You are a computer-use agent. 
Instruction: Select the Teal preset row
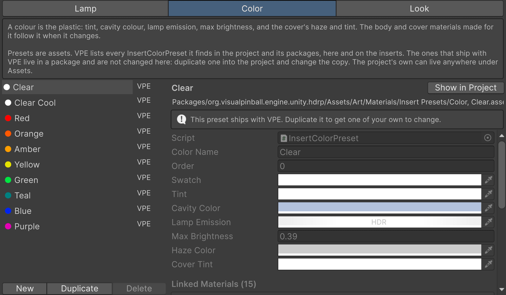click(67, 196)
